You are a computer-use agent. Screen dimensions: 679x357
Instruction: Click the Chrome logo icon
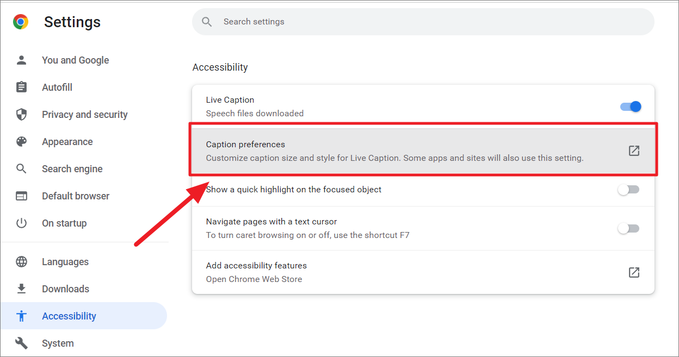[21, 22]
